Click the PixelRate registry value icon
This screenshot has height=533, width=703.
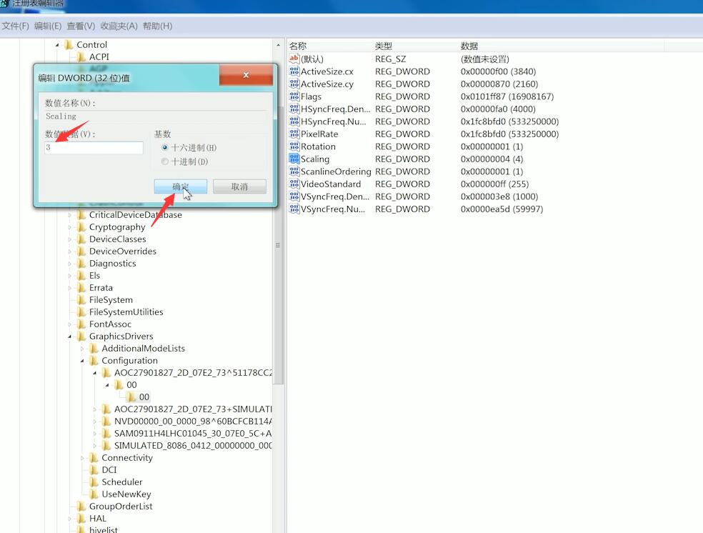click(294, 134)
